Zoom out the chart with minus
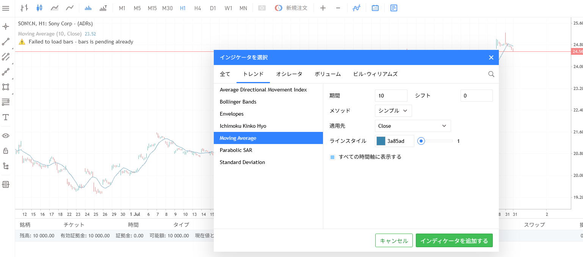The image size is (583, 257). pyautogui.click(x=338, y=8)
